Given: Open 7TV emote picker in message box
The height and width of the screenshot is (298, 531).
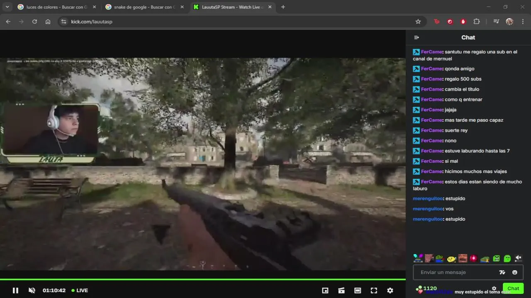Looking at the screenshot, I should tap(502, 272).
